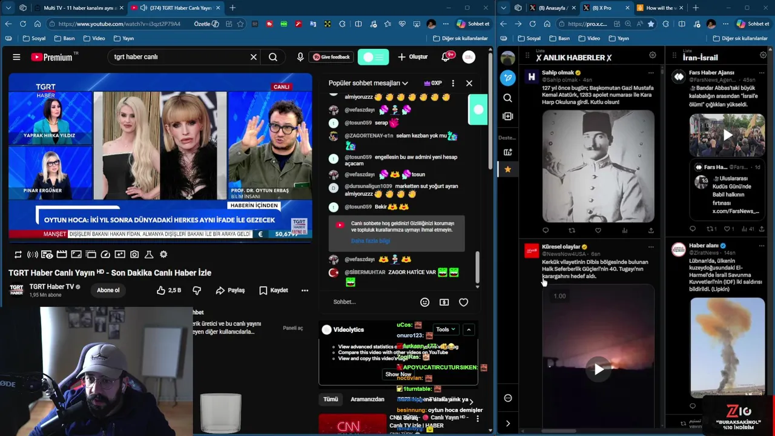Open tab search chevron in left browser
This screenshot has width=775, height=436.
click(8, 8)
